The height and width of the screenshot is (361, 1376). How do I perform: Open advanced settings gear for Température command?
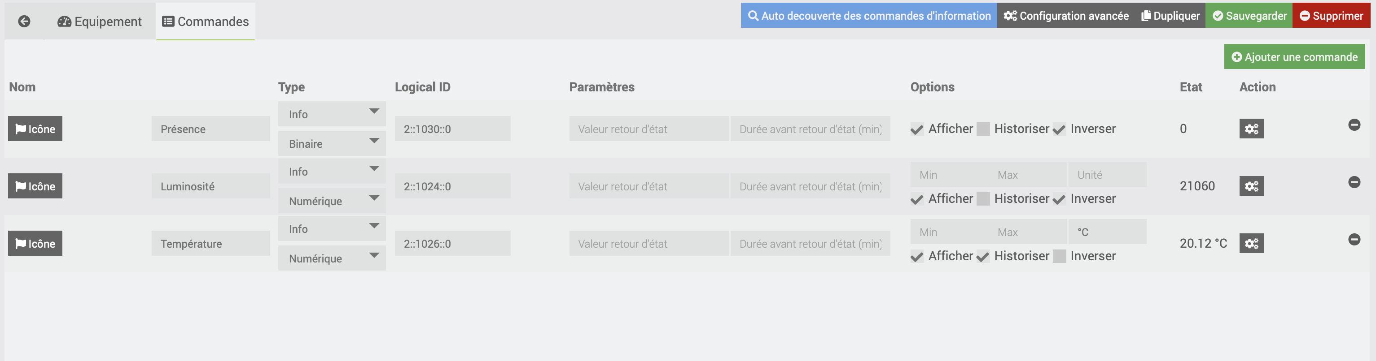pos(1251,244)
